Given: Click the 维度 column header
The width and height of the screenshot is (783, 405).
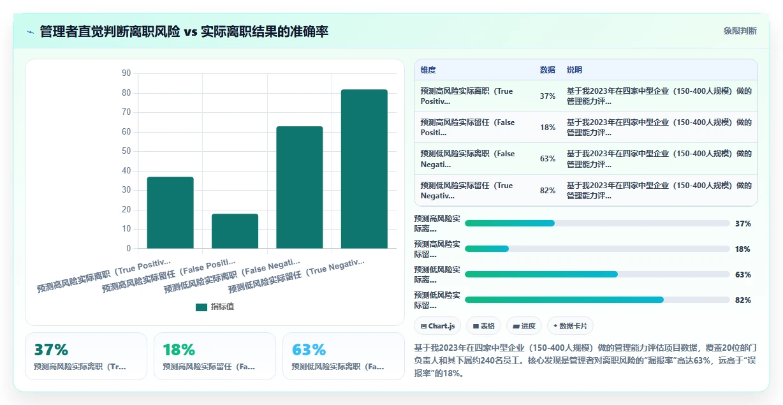Looking at the screenshot, I should tap(428, 70).
